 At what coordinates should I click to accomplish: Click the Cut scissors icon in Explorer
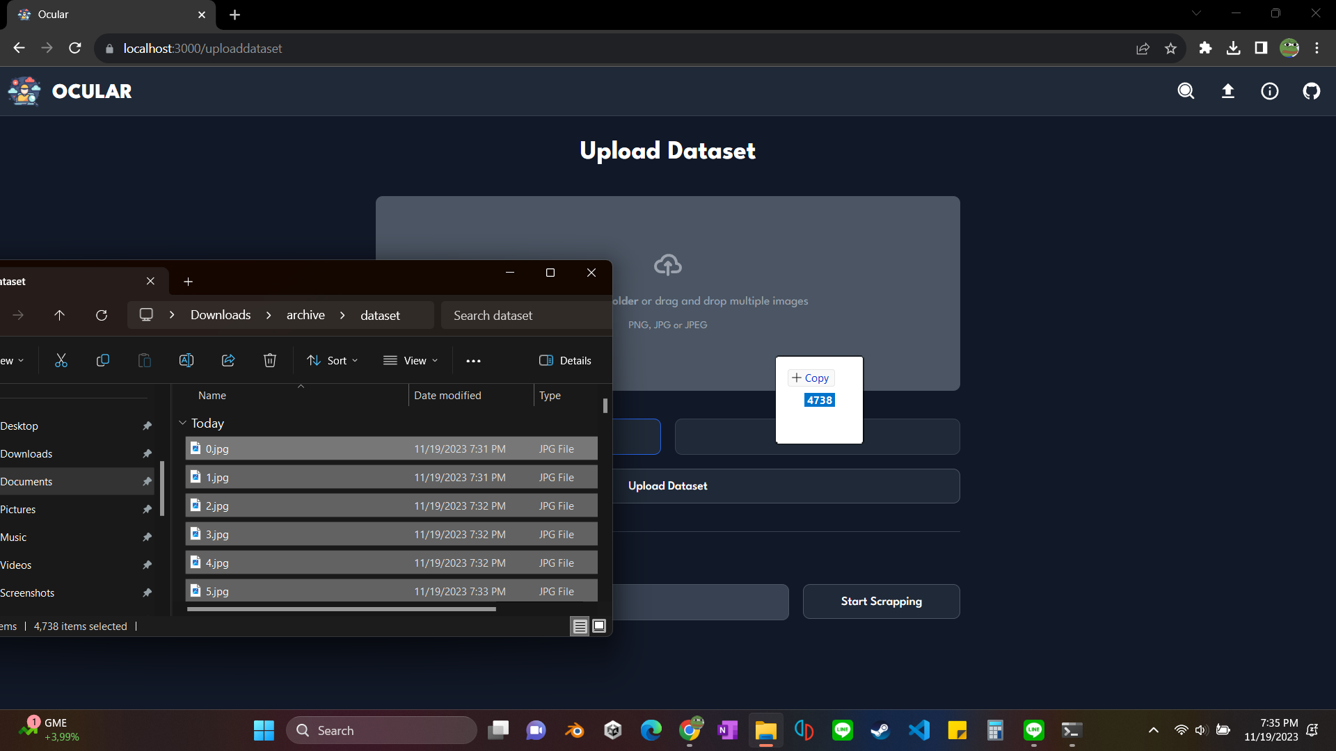[61, 360]
